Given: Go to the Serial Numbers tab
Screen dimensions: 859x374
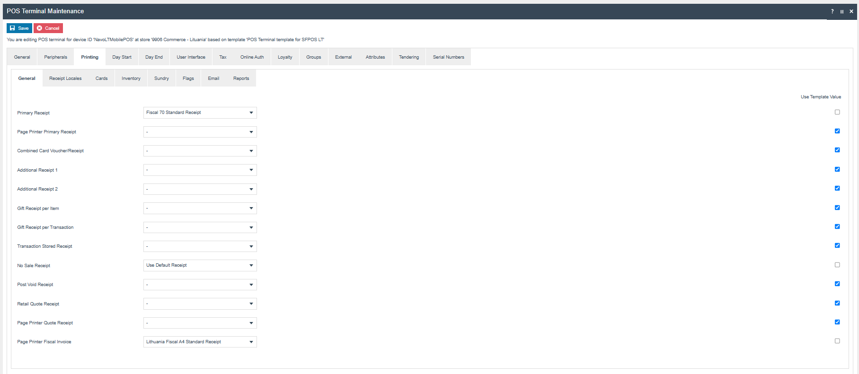Looking at the screenshot, I should coord(448,57).
